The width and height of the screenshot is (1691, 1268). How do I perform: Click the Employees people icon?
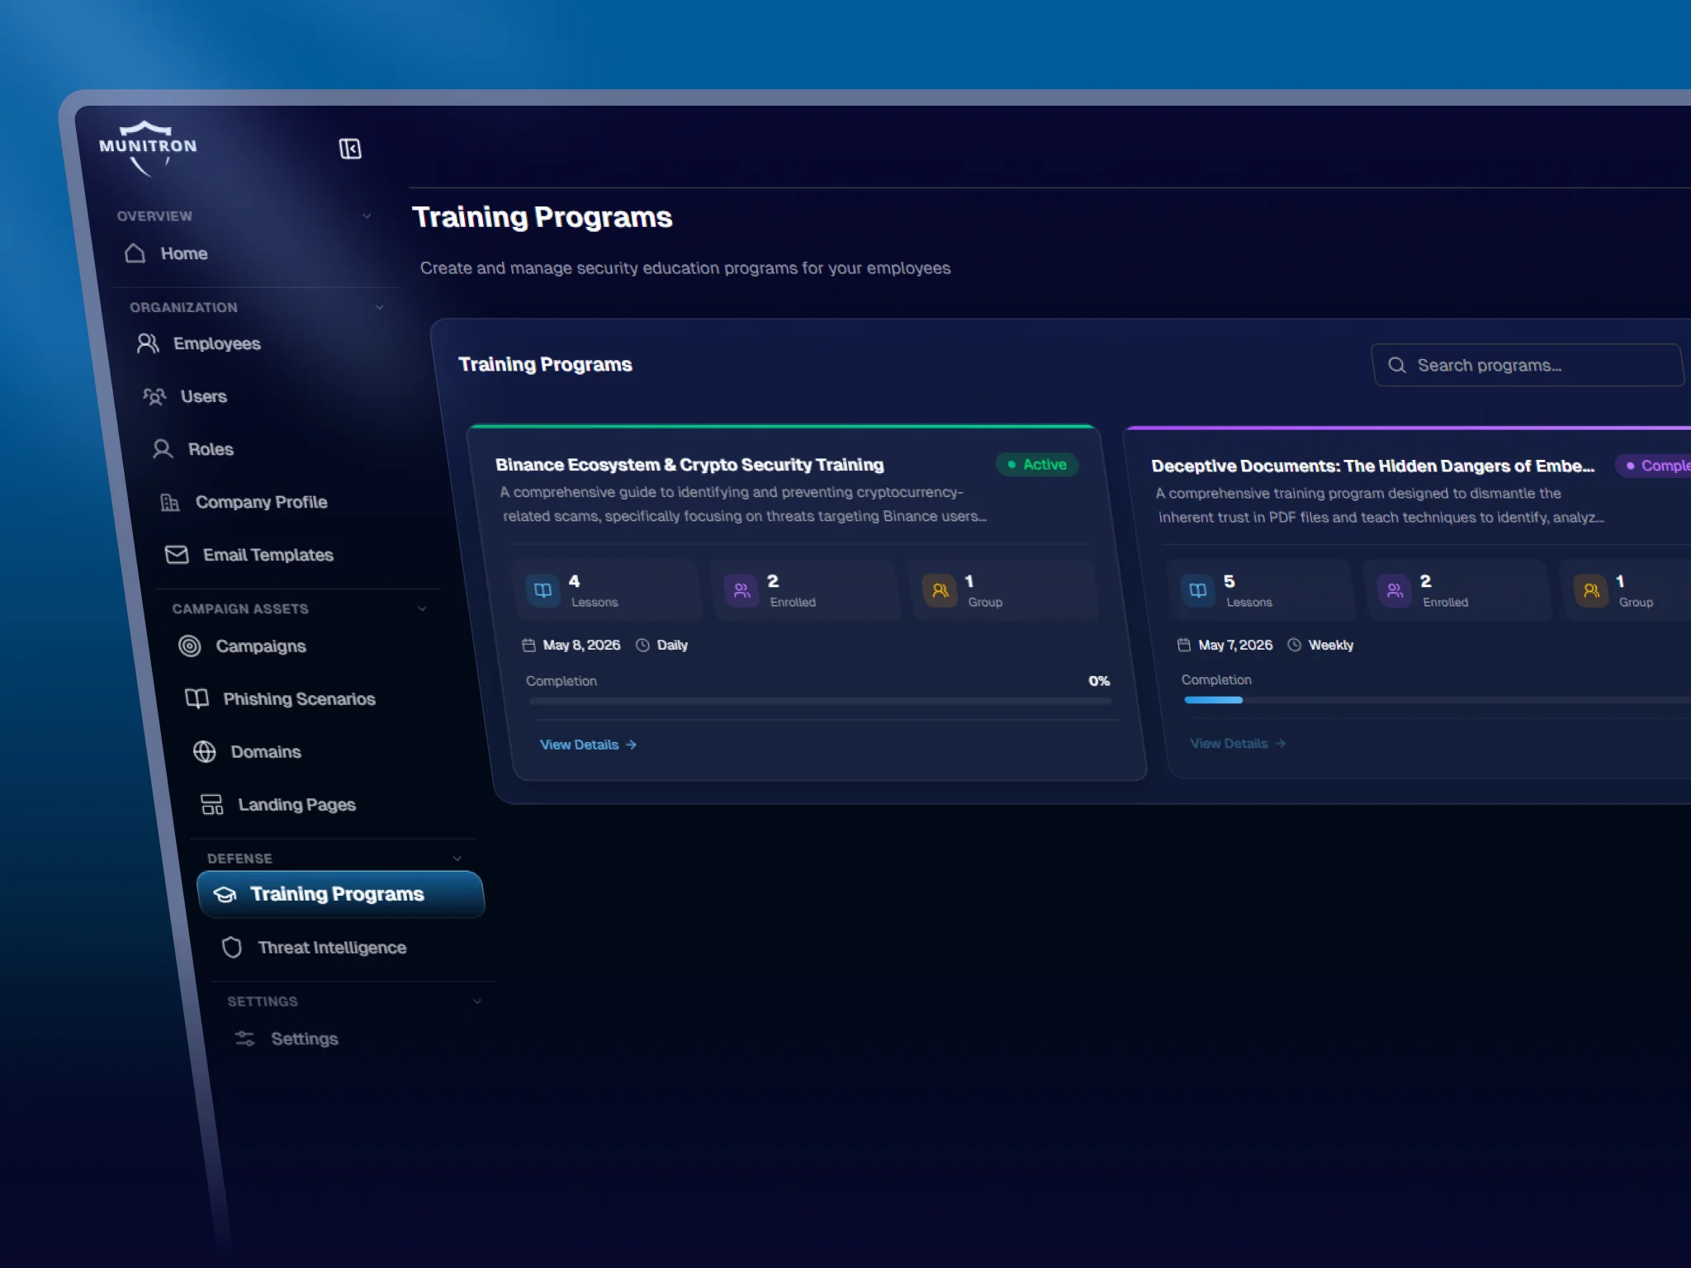coord(148,343)
